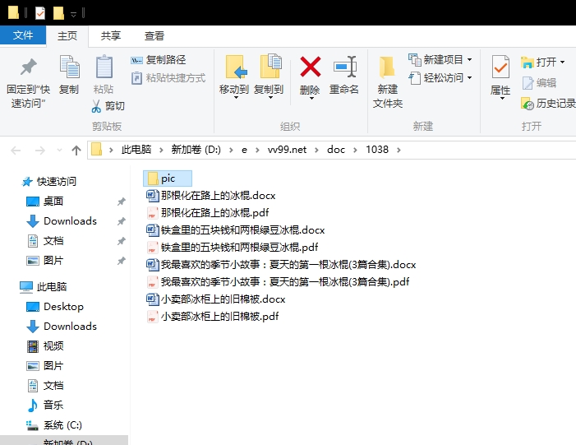Viewport: 576px width, 445px height.
Task: Select 此电脑 in navigation pane
Action: pos(44,286)
